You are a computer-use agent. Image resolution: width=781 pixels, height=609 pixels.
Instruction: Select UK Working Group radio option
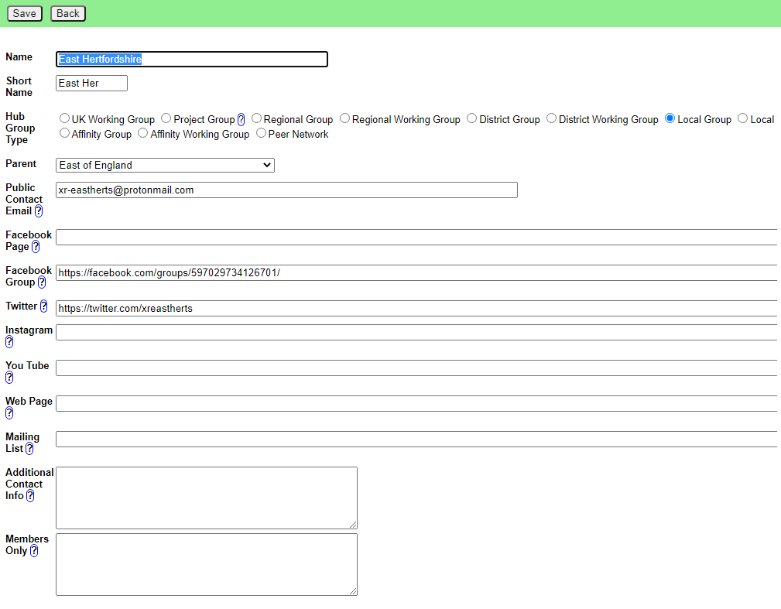64,118
